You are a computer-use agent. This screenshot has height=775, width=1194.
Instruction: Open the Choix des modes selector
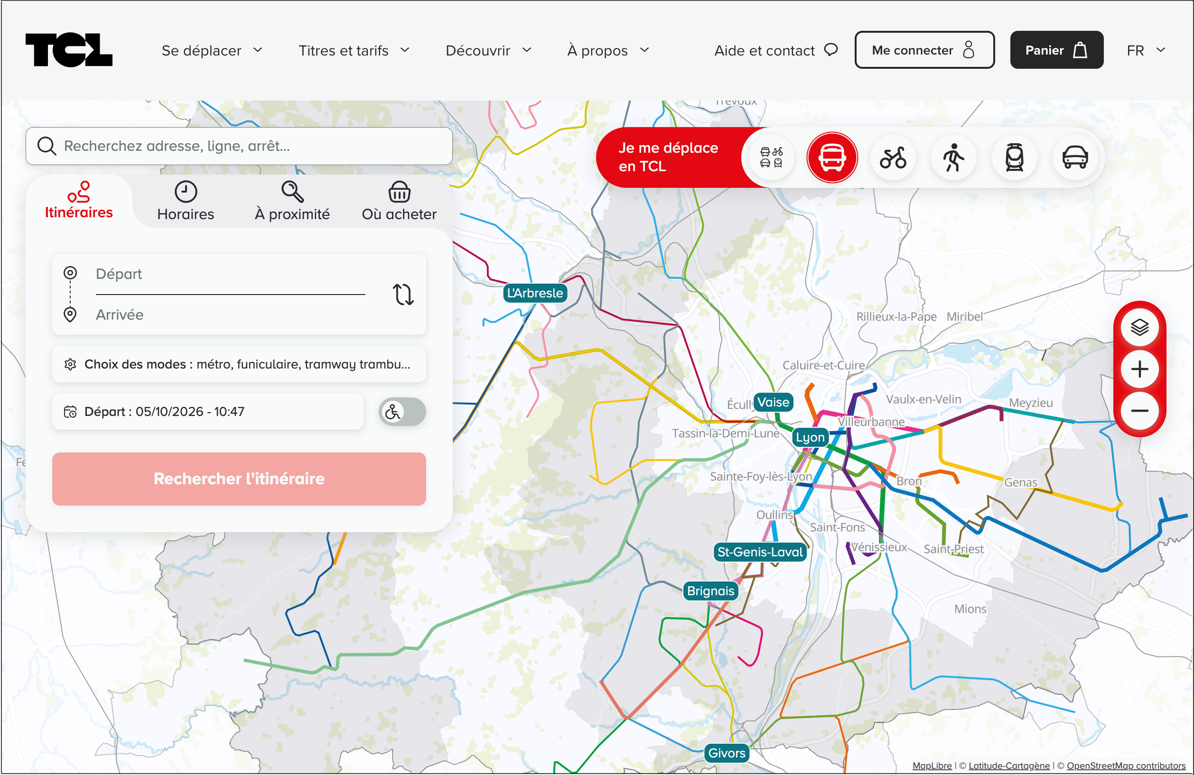point(239,364)
